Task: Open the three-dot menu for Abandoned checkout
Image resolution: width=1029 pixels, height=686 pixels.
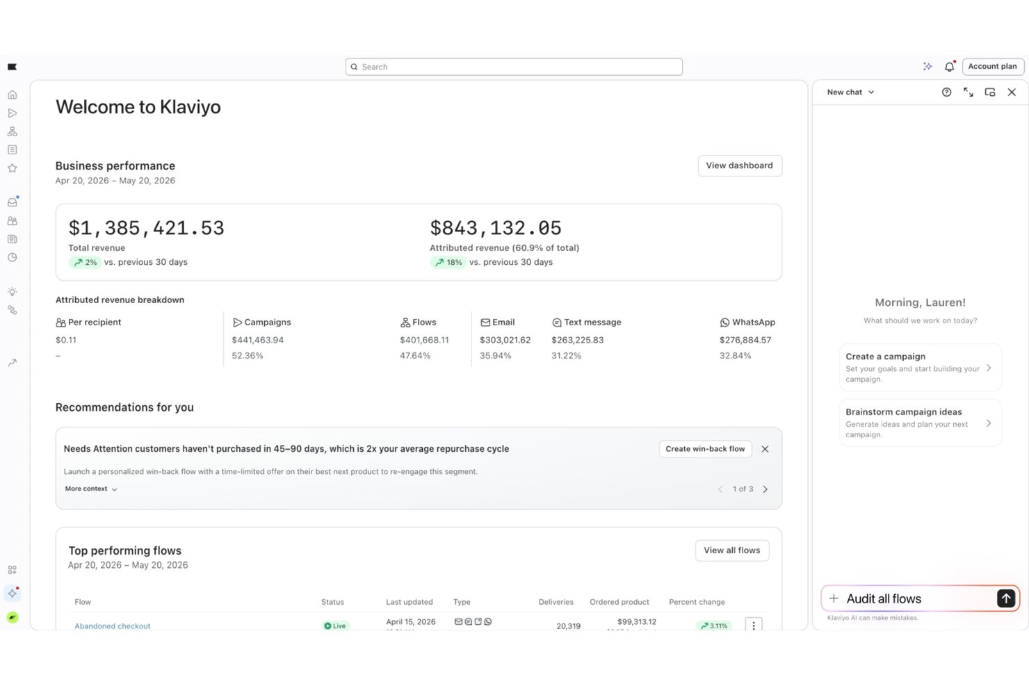Action: 754,626
